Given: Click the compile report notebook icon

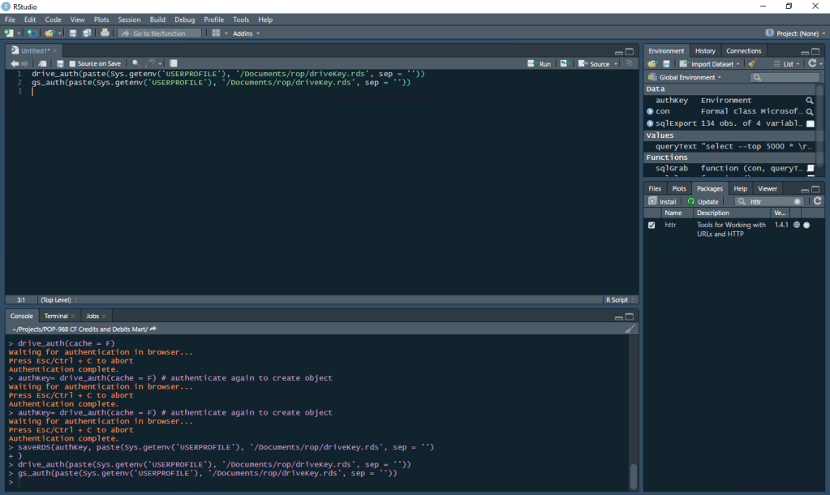Looking at the screenshot, I should tap(174, 63).
